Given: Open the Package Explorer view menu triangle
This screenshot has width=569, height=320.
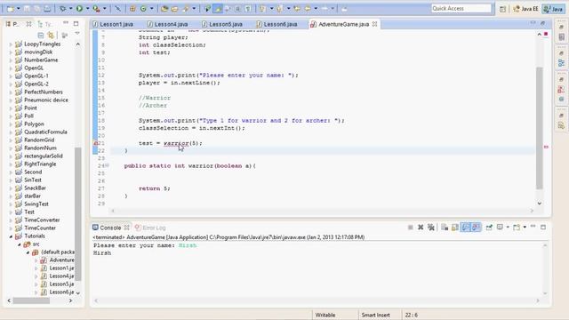Looking at the screenshot, I should pos(77,34).
